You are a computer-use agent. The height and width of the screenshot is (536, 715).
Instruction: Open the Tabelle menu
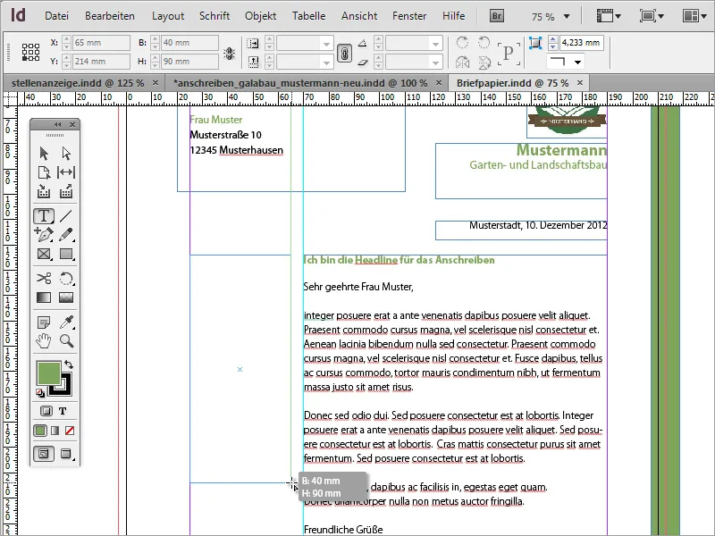pos(308,16)
